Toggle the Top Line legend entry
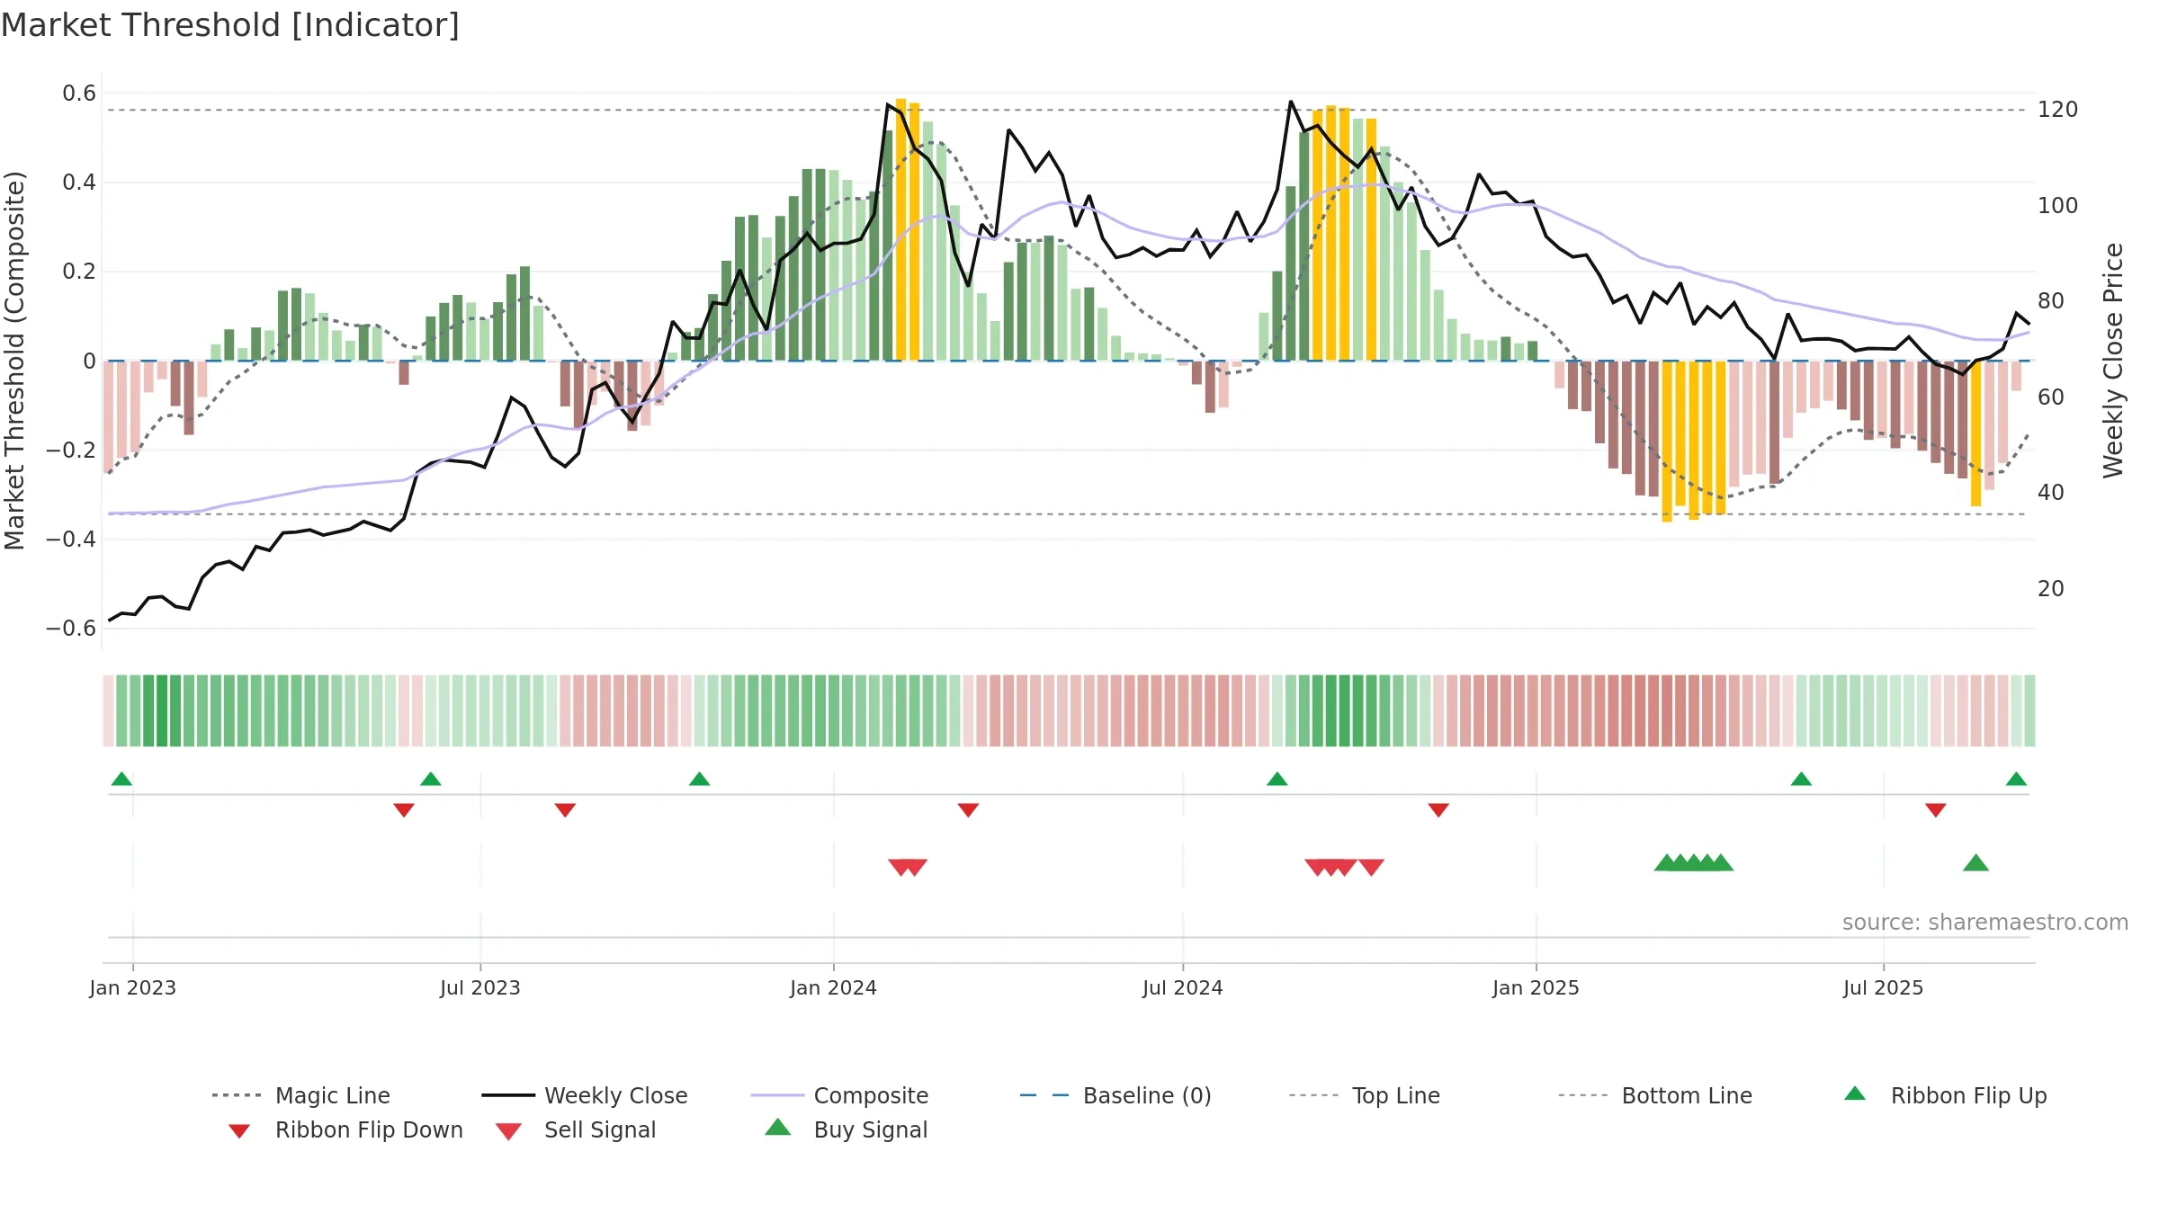 click(1364, 1095)
